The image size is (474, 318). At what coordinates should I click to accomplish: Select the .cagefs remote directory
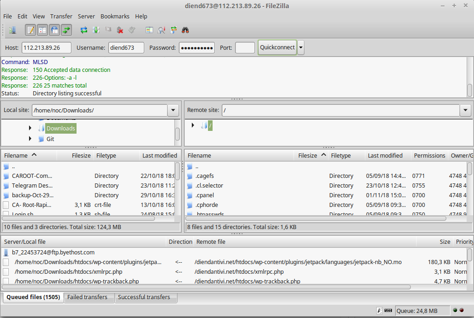tap(326, 176)
